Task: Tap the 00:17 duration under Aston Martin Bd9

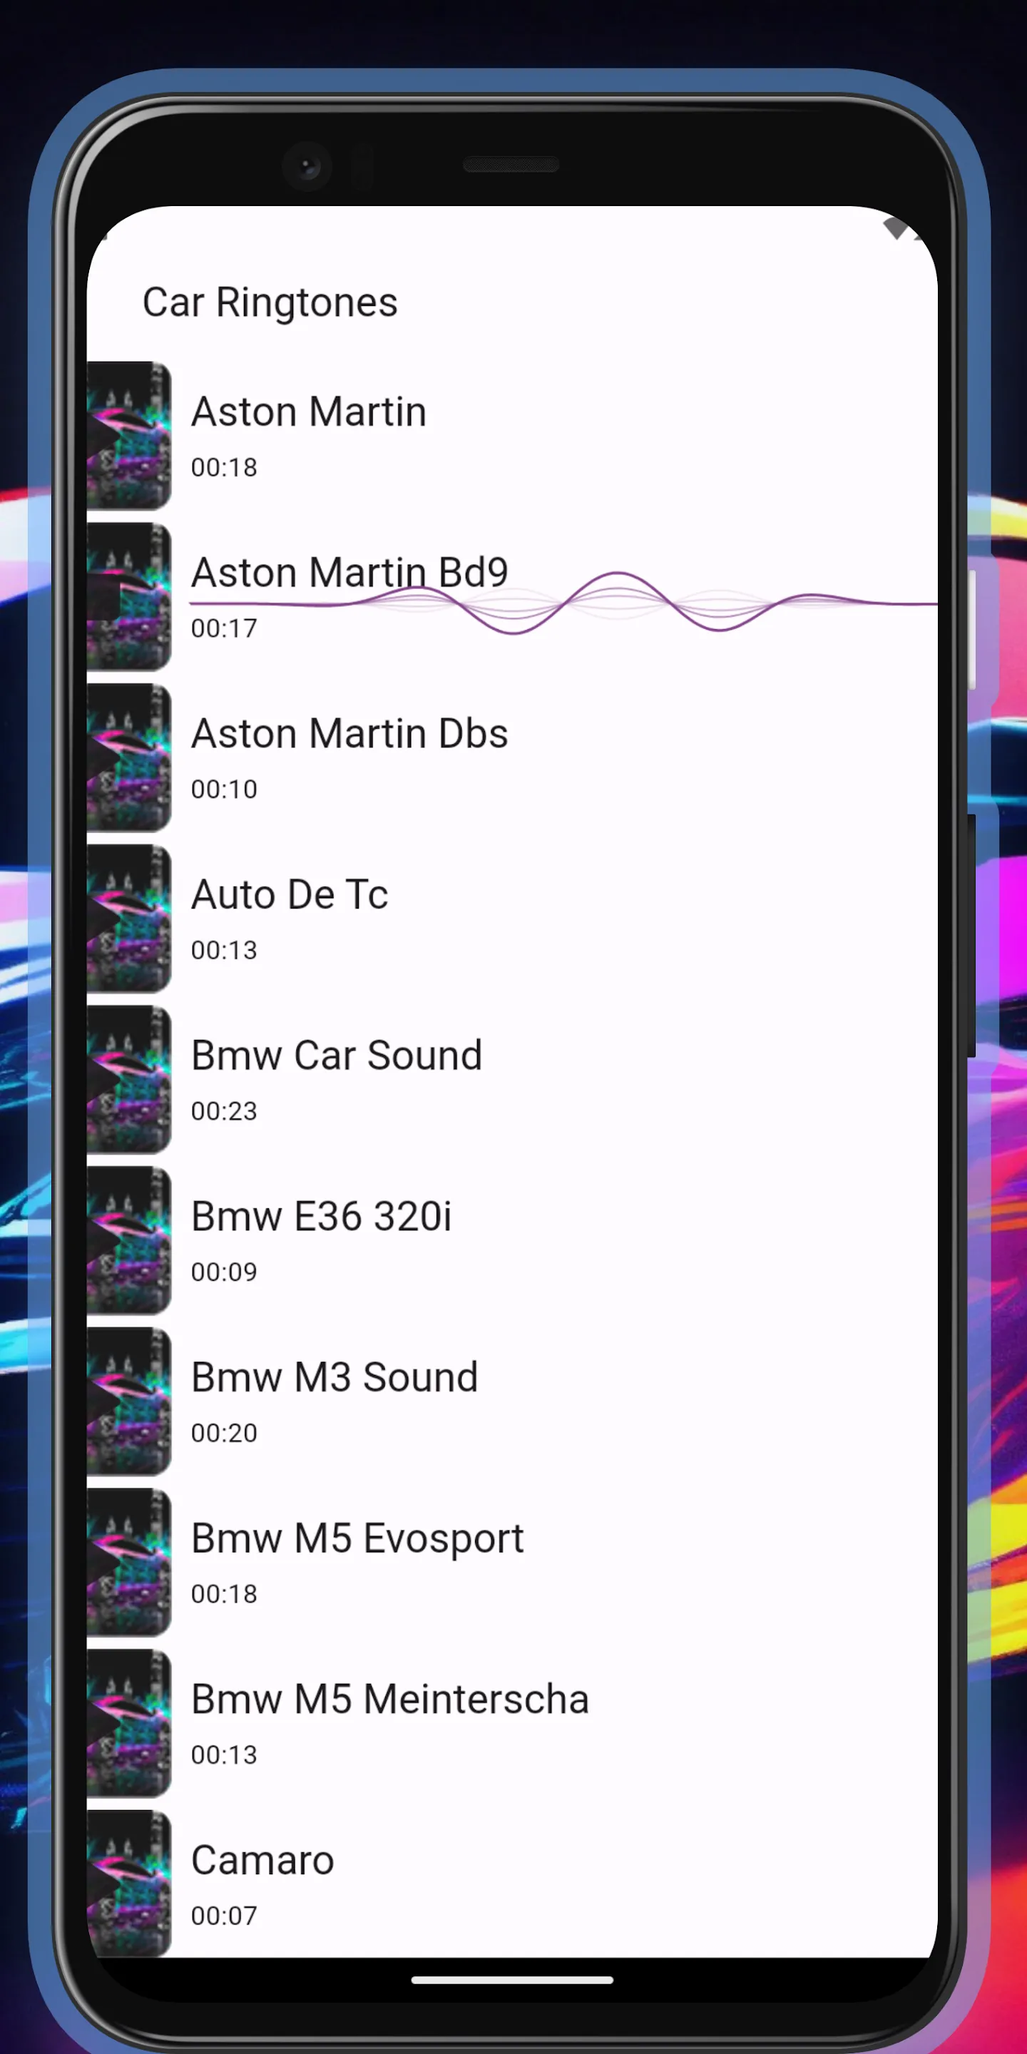Action: 224,628
